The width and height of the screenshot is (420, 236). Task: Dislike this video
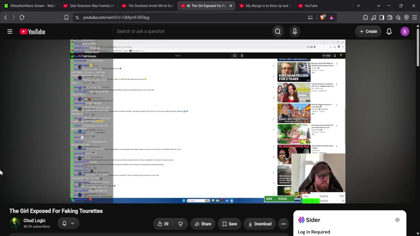[180, 224]
